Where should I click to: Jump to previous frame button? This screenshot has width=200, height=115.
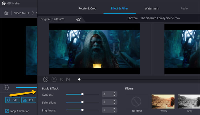click(61, 79)
